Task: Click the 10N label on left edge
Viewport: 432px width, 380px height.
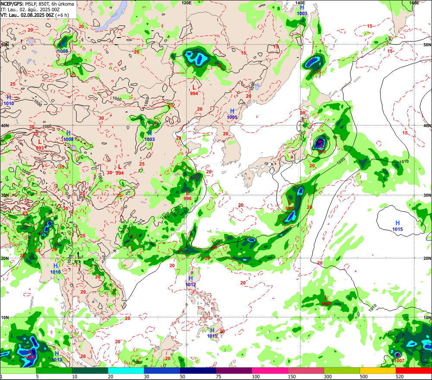Action: [5, 317]
